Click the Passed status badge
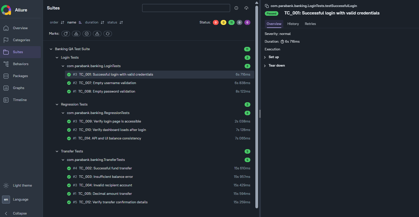Screen dimensions: 419x217 click(272, 13)
